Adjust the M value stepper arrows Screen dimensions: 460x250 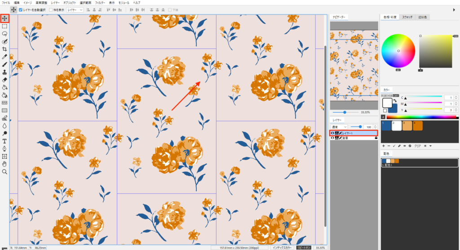(456, 104)
